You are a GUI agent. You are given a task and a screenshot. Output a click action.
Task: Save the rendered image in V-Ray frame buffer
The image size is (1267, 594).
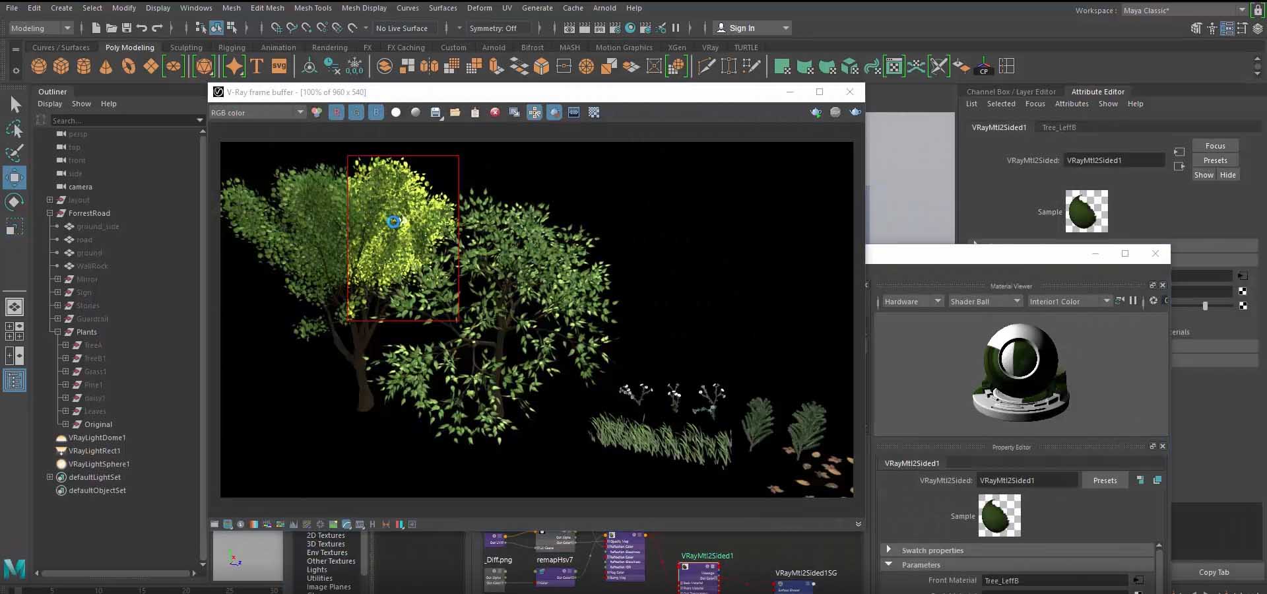[x=436, y=112]
